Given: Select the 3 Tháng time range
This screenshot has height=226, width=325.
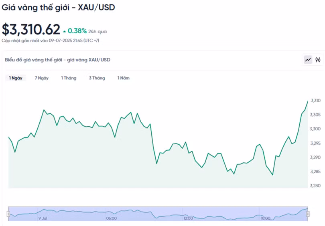Looking at the screenshot, I should click(97, 78).
